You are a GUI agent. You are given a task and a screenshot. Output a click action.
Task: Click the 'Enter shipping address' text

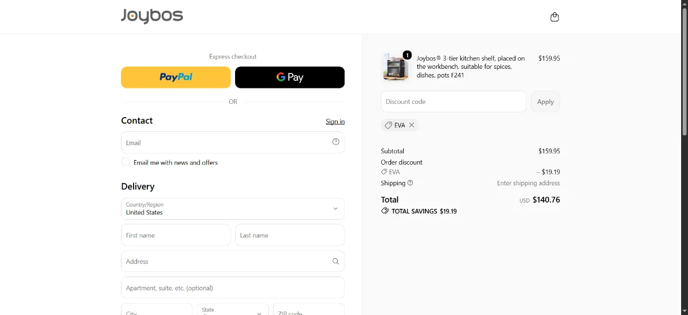529,183
